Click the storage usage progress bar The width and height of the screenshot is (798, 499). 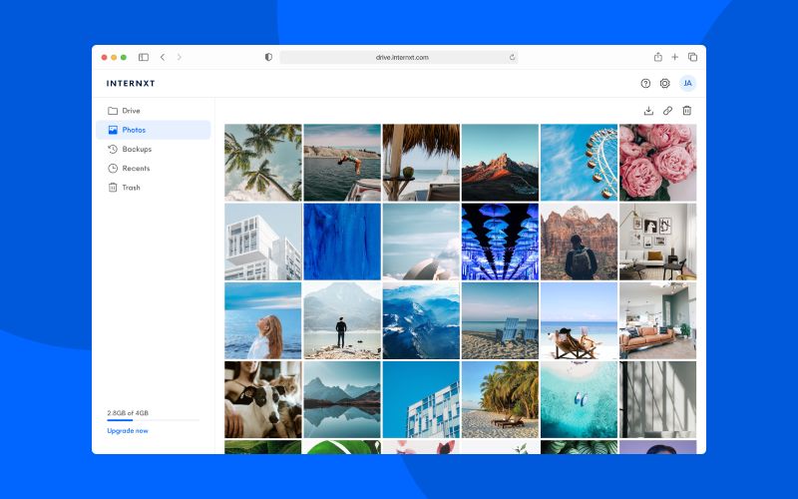[154, 420]
